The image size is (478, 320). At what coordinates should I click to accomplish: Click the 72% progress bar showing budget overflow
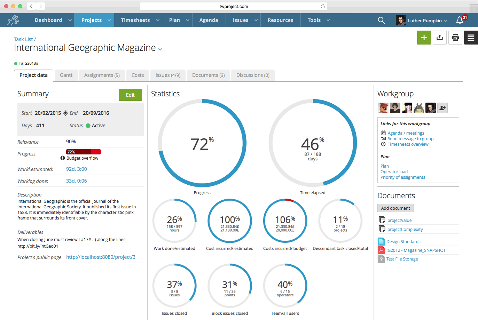point(83,152)
